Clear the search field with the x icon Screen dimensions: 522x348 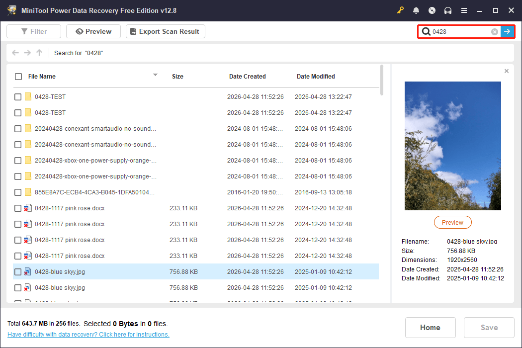494,31
